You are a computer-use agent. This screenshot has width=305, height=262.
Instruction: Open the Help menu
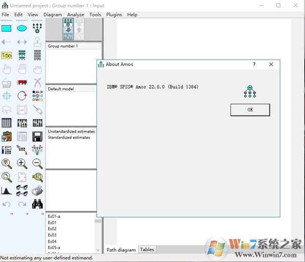[x=132, y=15]
